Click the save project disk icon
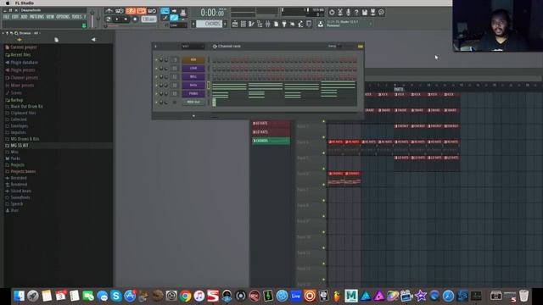Viewport: 543px width, 305px height. [365, 13]
